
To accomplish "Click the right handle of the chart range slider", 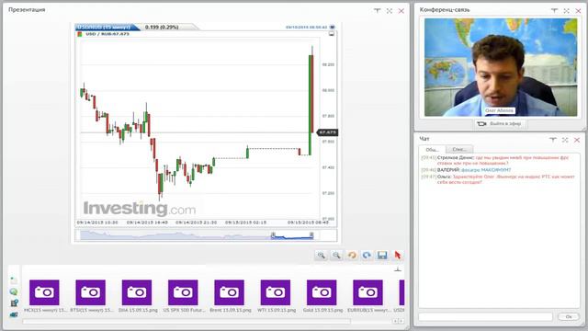I will point(311,235).
